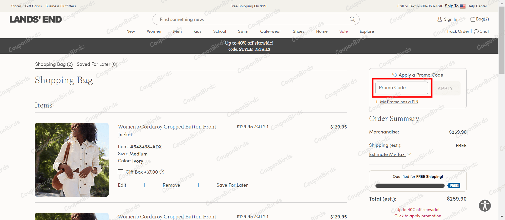Click the Gift Box help question icon

(x=162, y=172)
